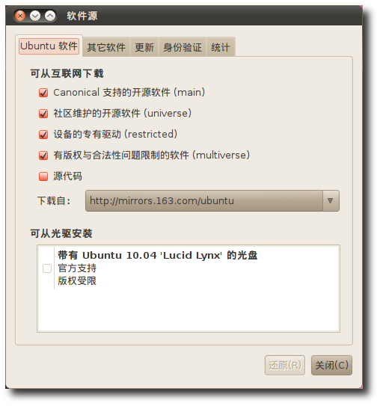Enable the 源代码 checkbox
The width and height of the screenshot is (380, 406).
pos(43,176)
